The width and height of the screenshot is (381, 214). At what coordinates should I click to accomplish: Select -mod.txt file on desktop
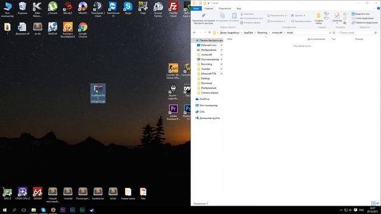67,194
